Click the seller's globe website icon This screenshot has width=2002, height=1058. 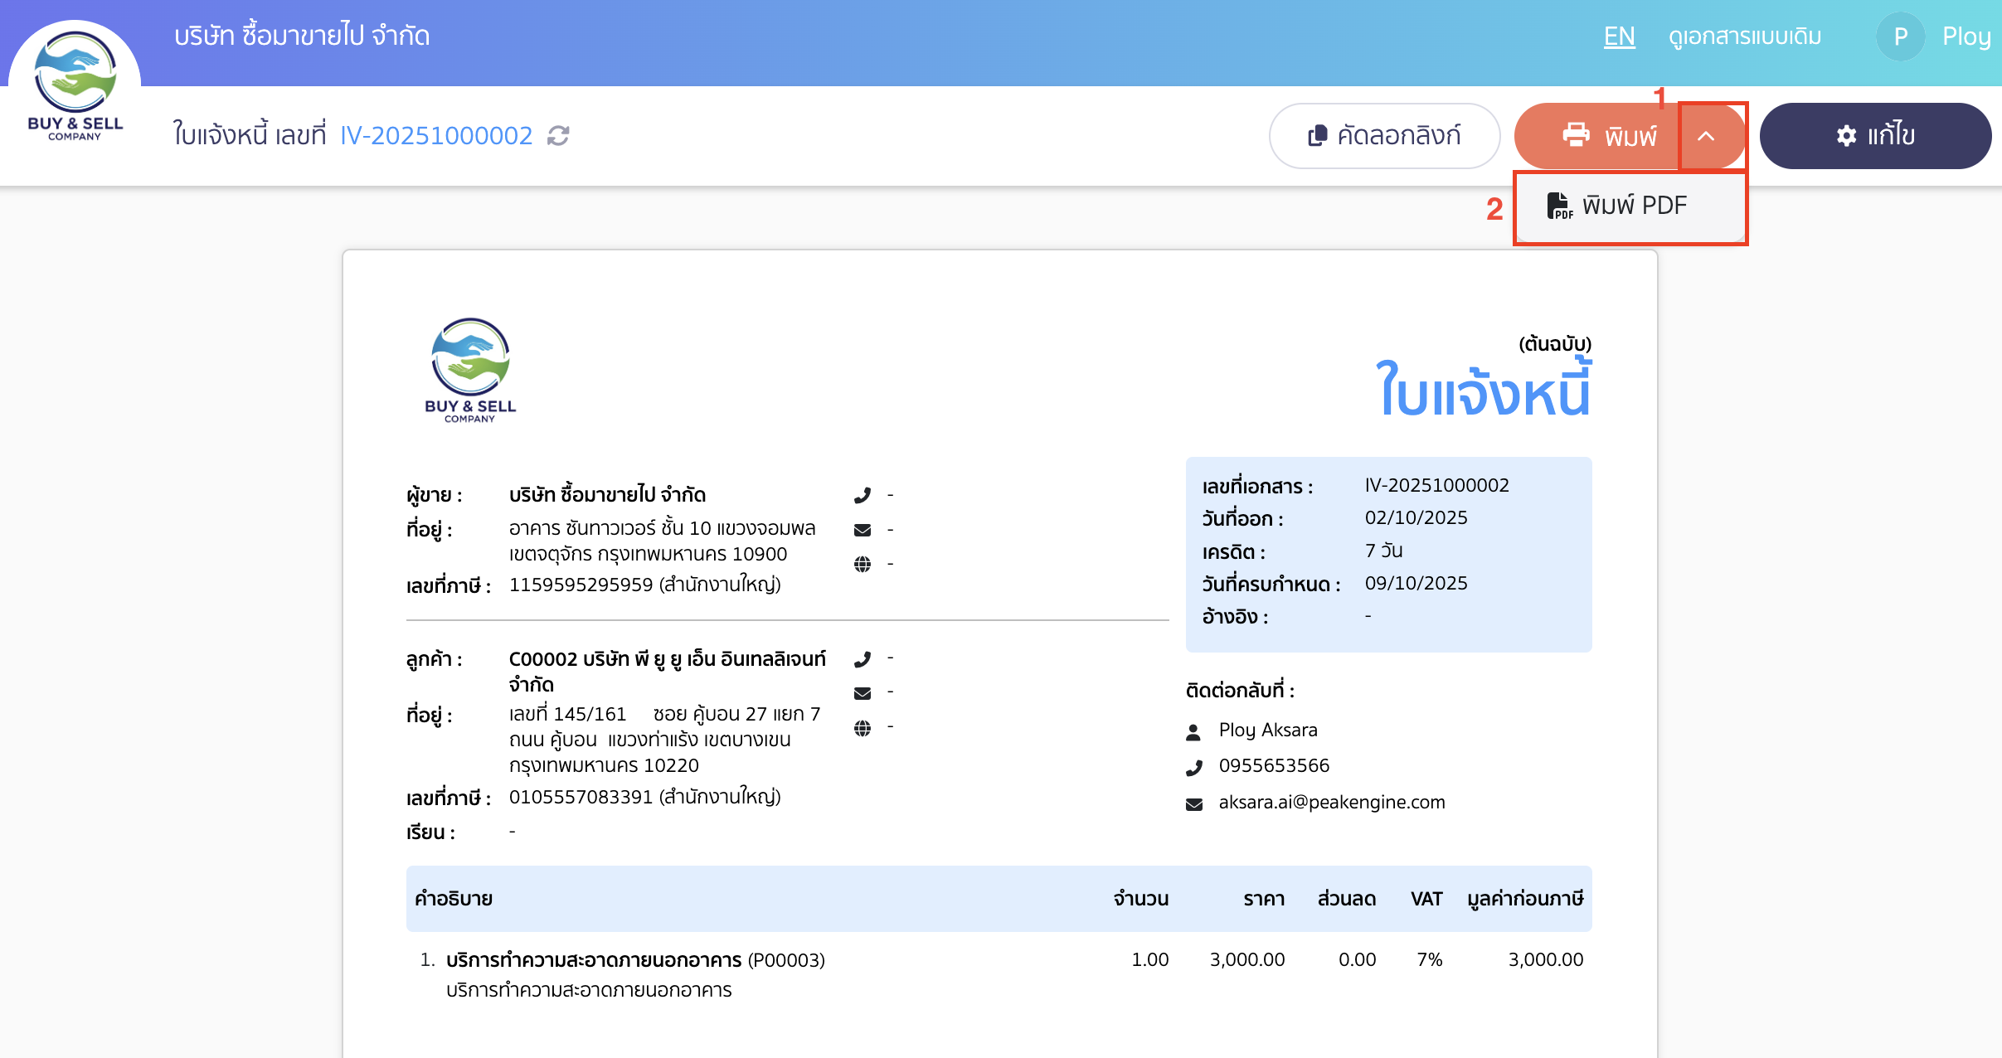[x=864, y=563]
